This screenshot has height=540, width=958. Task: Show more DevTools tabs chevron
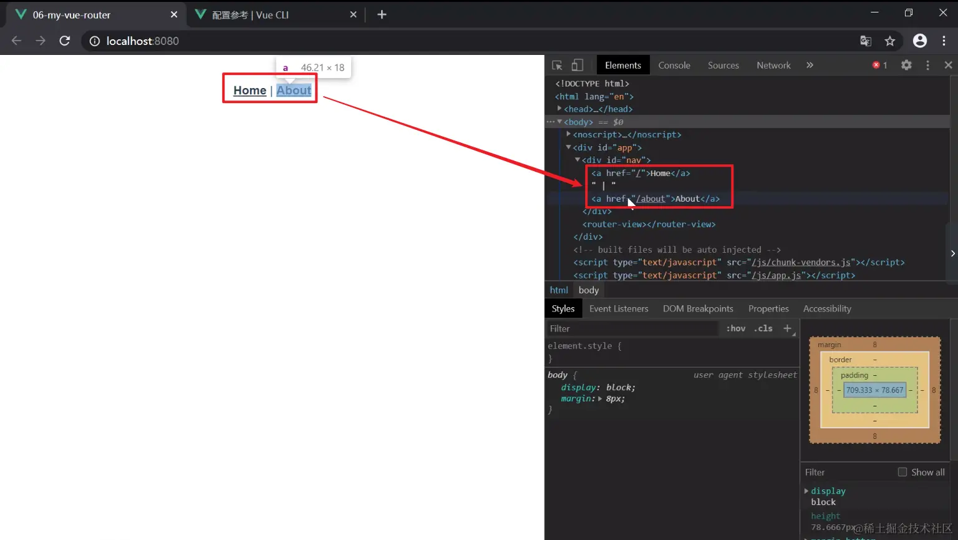coord(810,65)
